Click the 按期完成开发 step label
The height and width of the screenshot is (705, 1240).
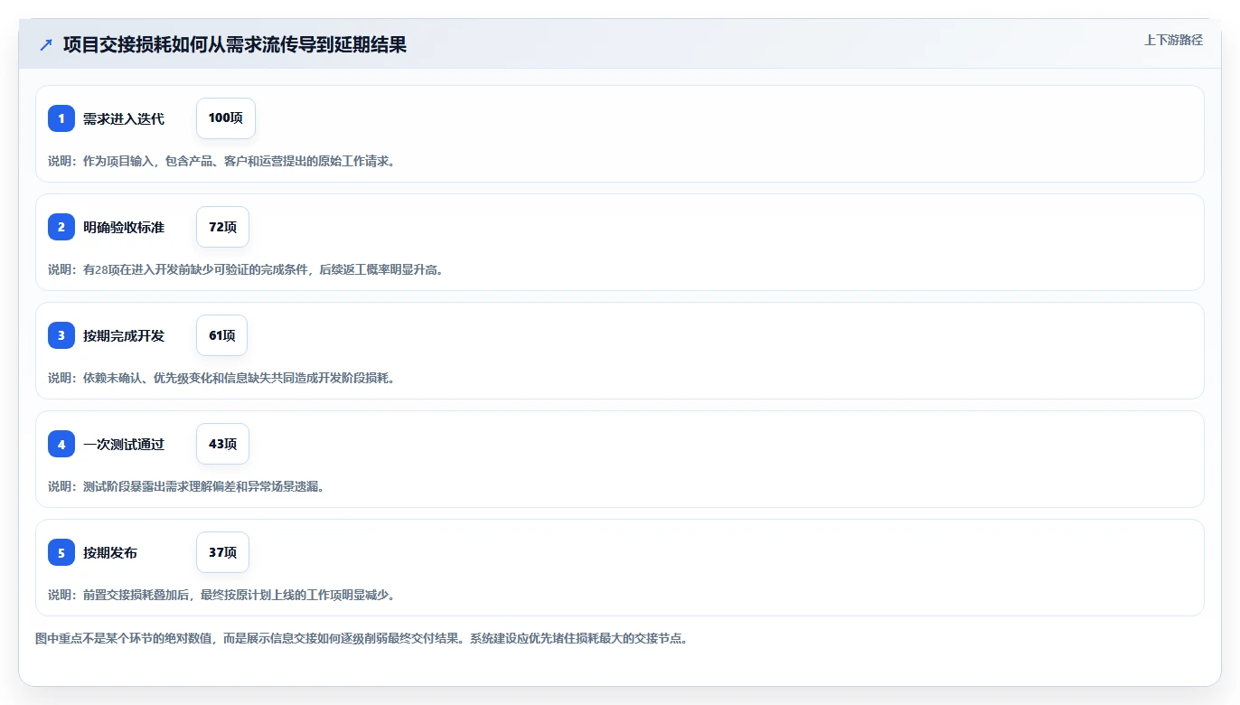tap(124, 335)
